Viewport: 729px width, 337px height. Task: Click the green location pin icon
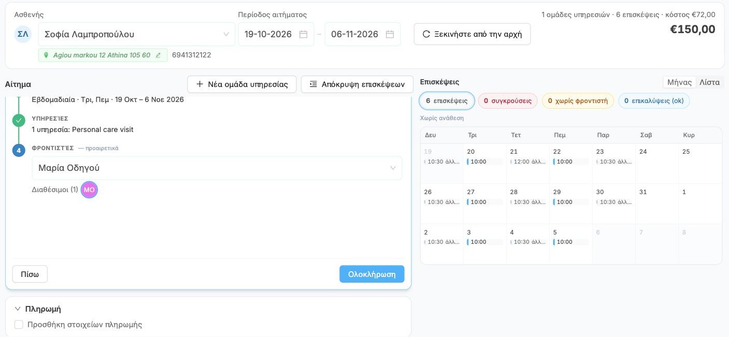coord(46,55)
